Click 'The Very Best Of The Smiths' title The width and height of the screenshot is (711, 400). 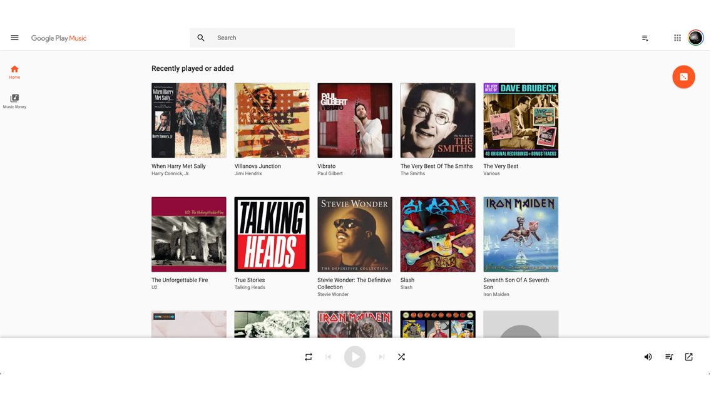click(x=437, y=167)
